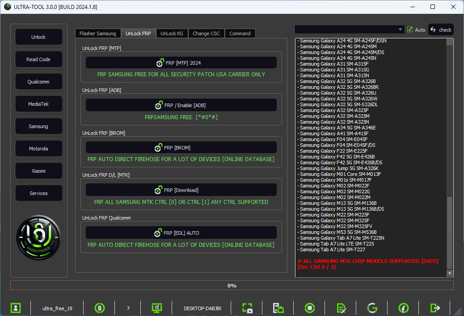Screen dimensions: 464x316
Task: Click Samsung Galaxy M53 5G SM-M536B entry
Action: click(337, 232)
